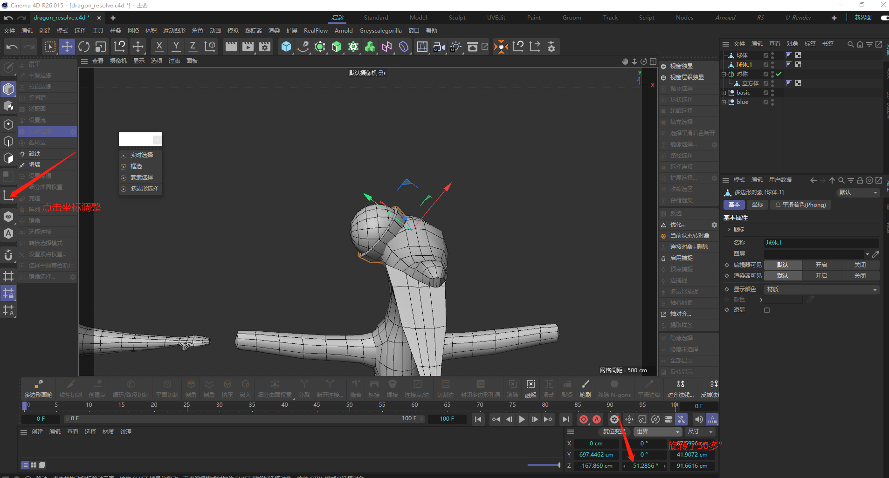Open the attribute mode Default (默认) dropdown
889x478 pixels.
click(858, 192)
